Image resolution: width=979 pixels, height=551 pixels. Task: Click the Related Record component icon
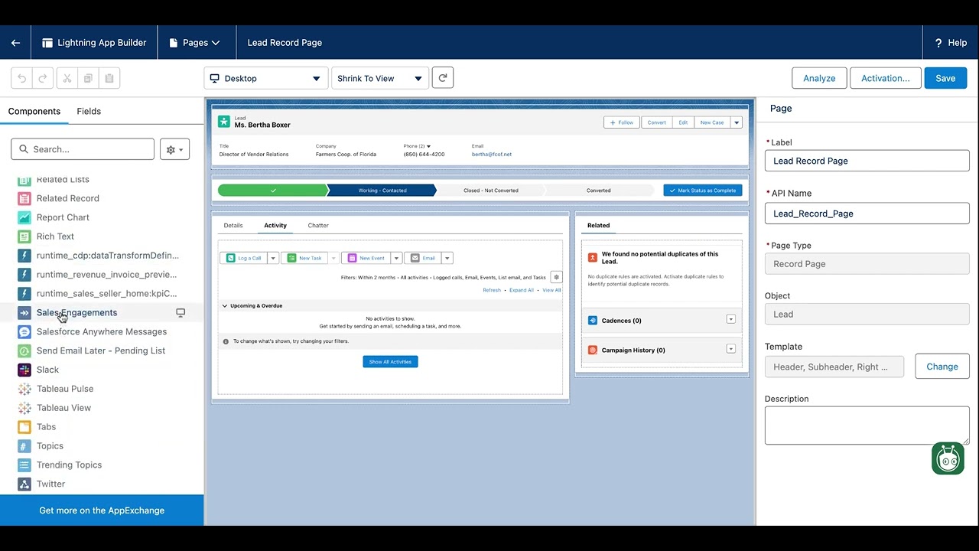click(x=24, y=198)
